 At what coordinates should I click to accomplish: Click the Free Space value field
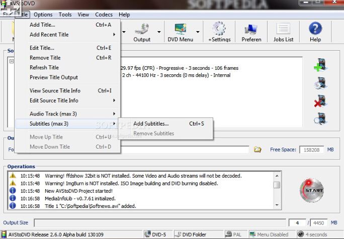(x=311, y=150)
